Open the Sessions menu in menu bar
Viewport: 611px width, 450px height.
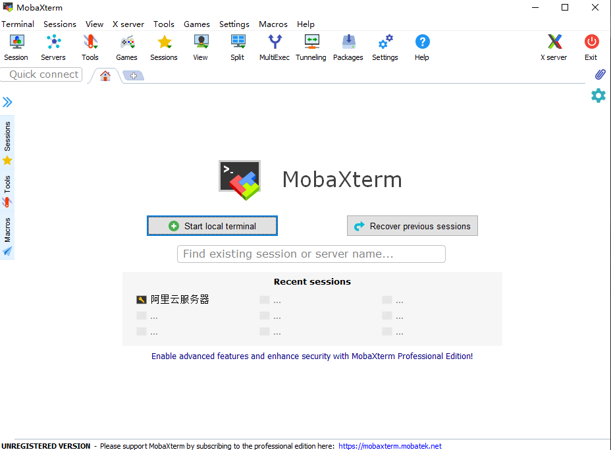(x=60, y=24)
